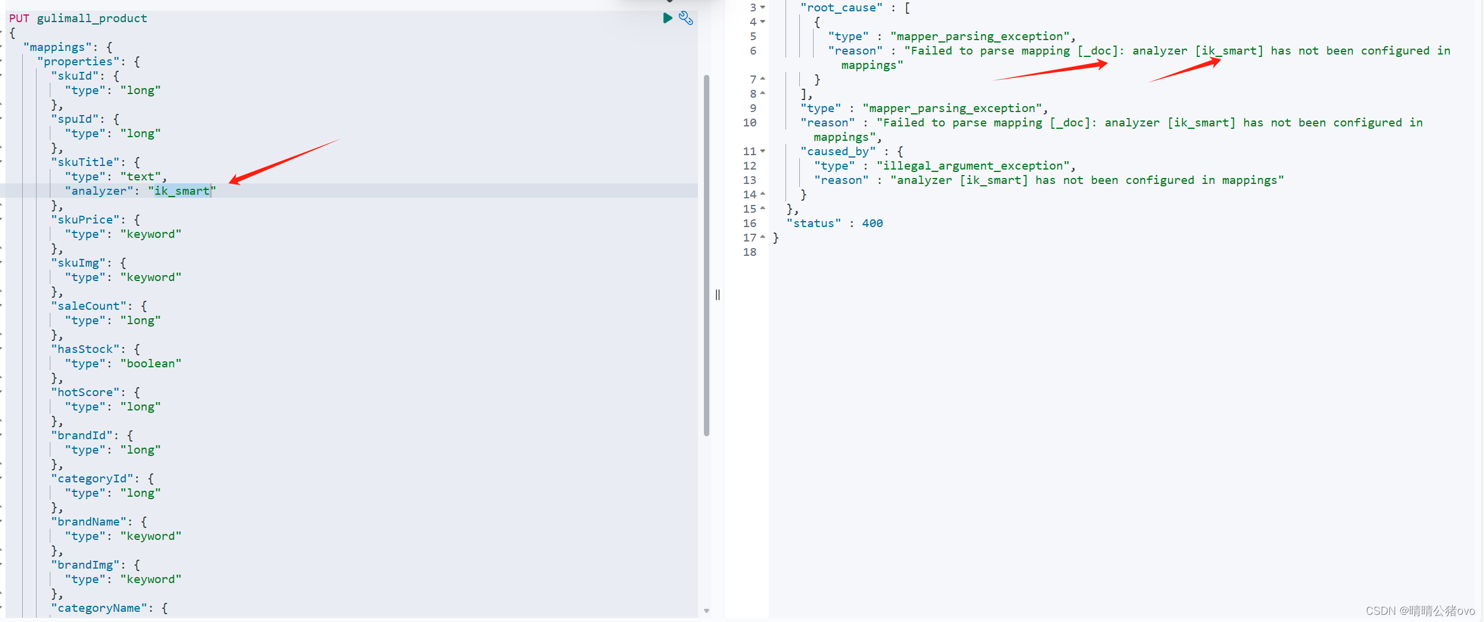Click the hasStock boolean property line

(x=86, y=349)
